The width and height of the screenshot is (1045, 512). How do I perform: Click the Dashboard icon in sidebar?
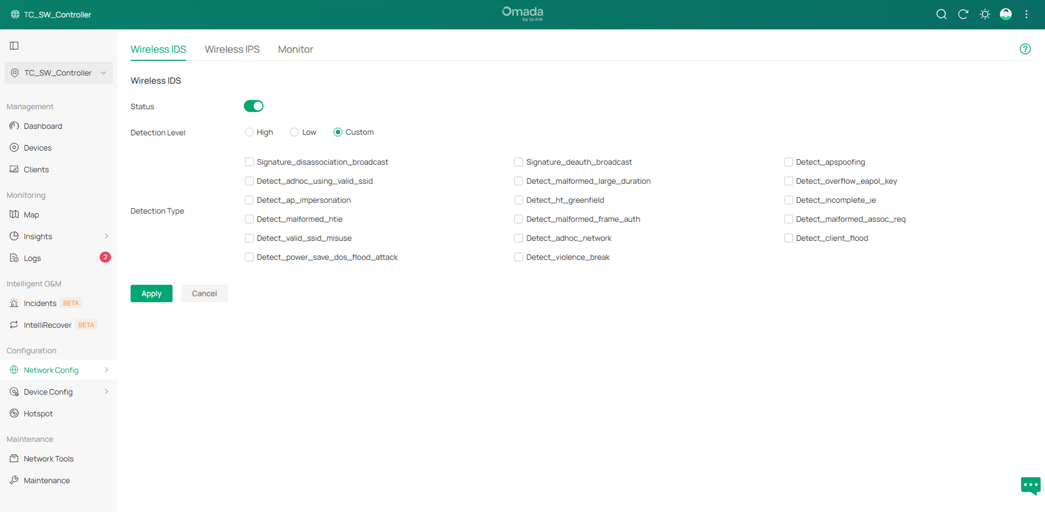[14, 126]
